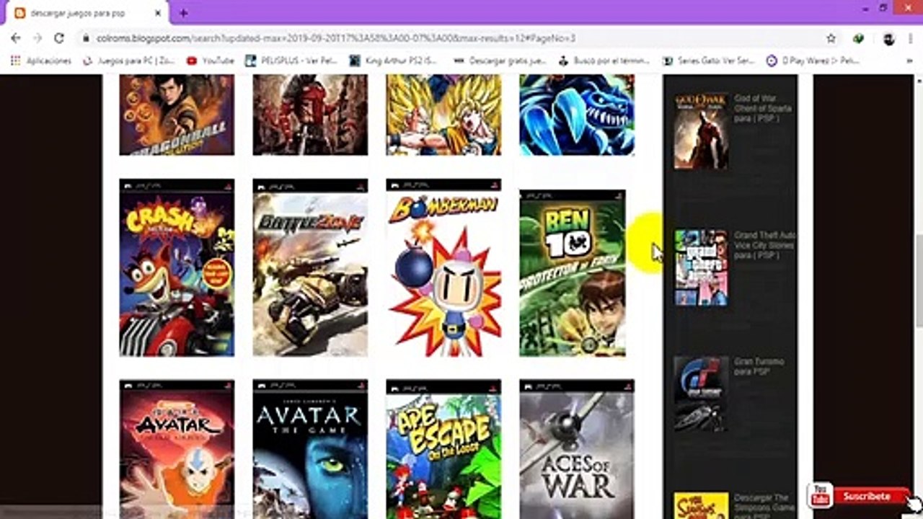This screenshot has width=923, height=519.
Task: Close the 'descargar juegos para psp' tab
Action: coord(158,13)
